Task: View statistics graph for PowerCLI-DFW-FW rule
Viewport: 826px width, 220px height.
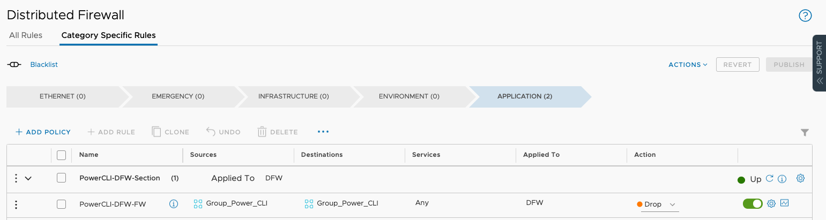Action: click(x=785, y=203)
